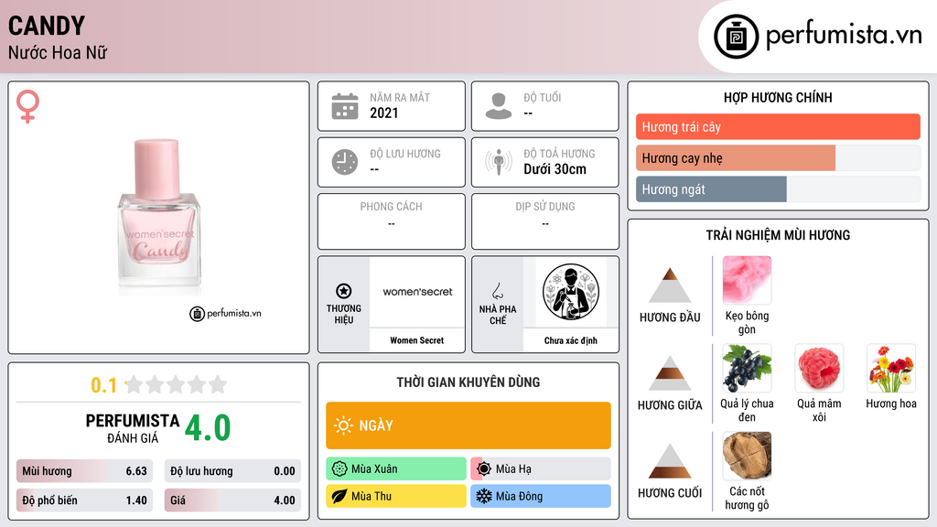Screen dimensions: 937x527
Task: Open the women'secret brand logo
Action: click(417, 292)
